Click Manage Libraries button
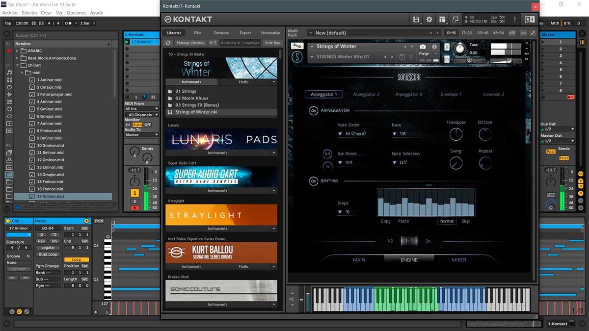Screen dimensions: 589x331 tap(190, 43)
